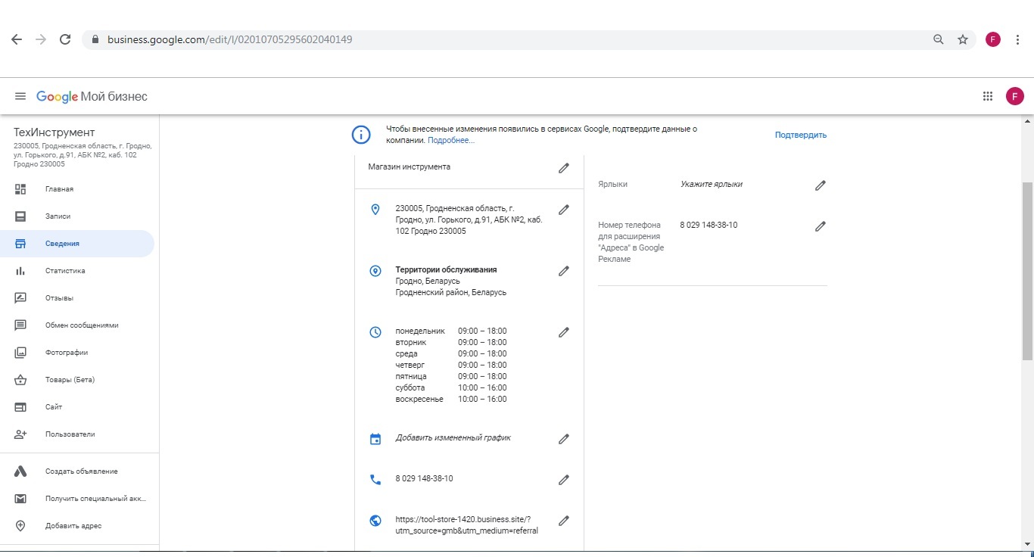This screenshot has width=1034, height=557.
Task: Click the service area target icon
Action: pos(375,271)
